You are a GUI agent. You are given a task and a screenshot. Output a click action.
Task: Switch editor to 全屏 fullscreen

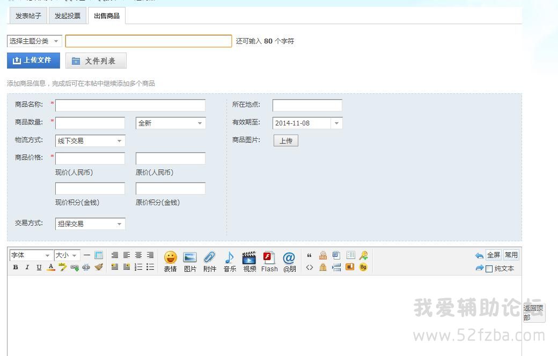(x=494, y=255)
